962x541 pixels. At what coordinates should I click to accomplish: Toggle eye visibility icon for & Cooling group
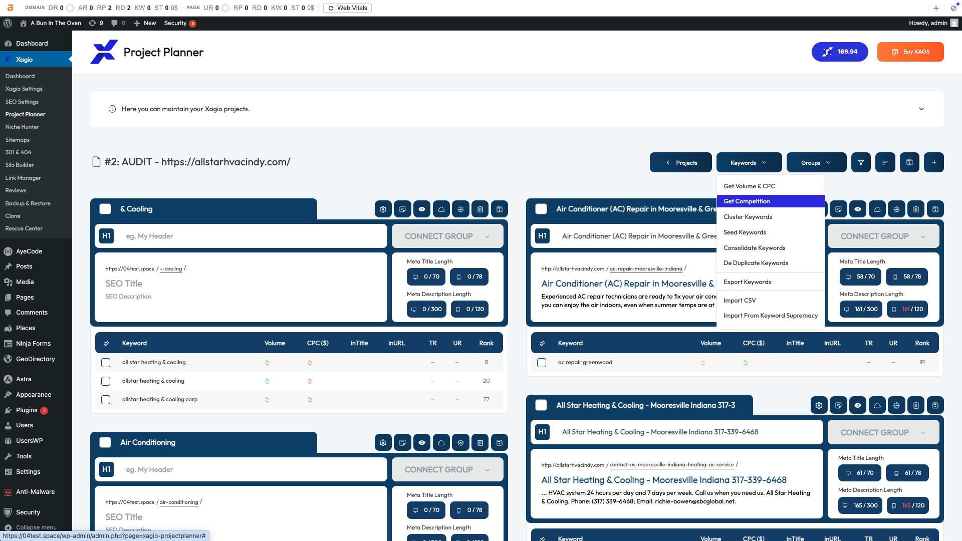pyautogui.click(x=422, y=209)
